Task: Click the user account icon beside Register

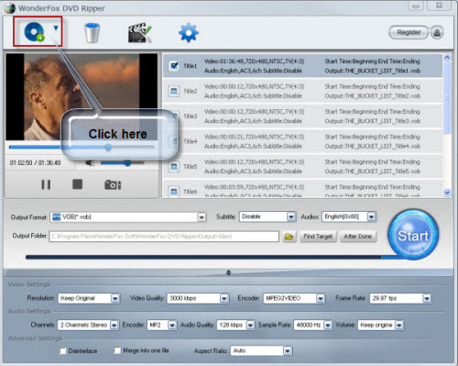Action: pos(437,32)
